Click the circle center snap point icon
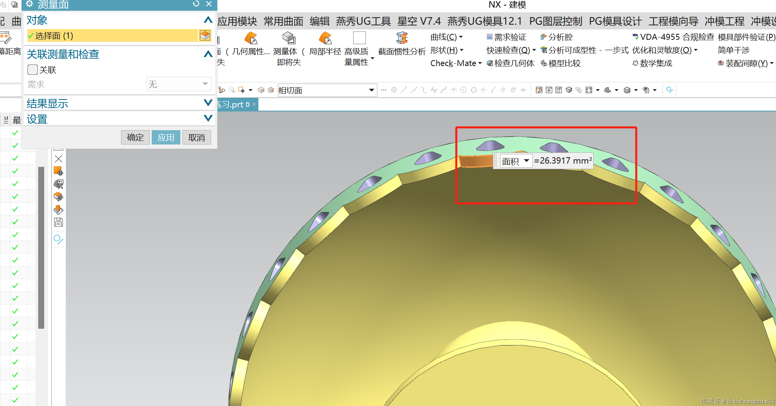The image size is (776, 406). (463, 90)
